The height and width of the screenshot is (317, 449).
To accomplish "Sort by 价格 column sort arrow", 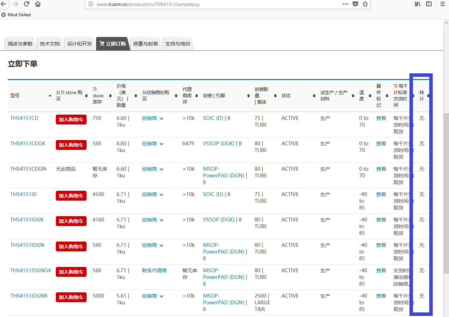I will 136,96.
